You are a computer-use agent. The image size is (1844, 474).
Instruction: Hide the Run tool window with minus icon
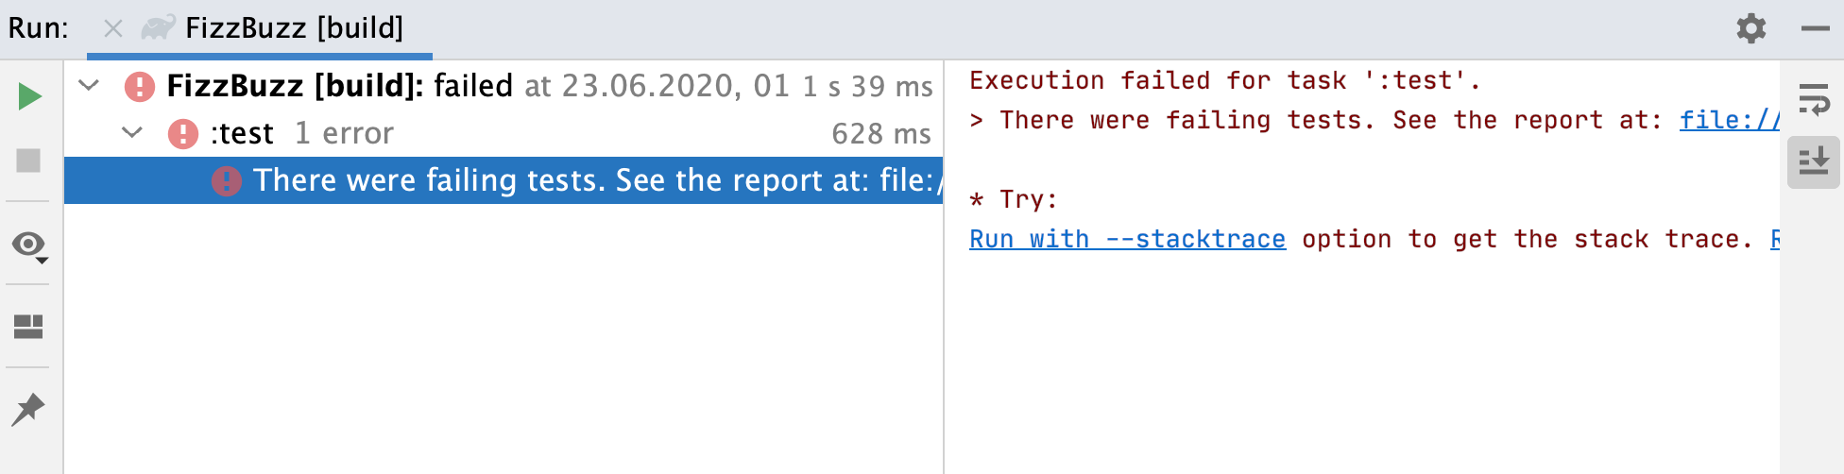(x=1816, y=29)
